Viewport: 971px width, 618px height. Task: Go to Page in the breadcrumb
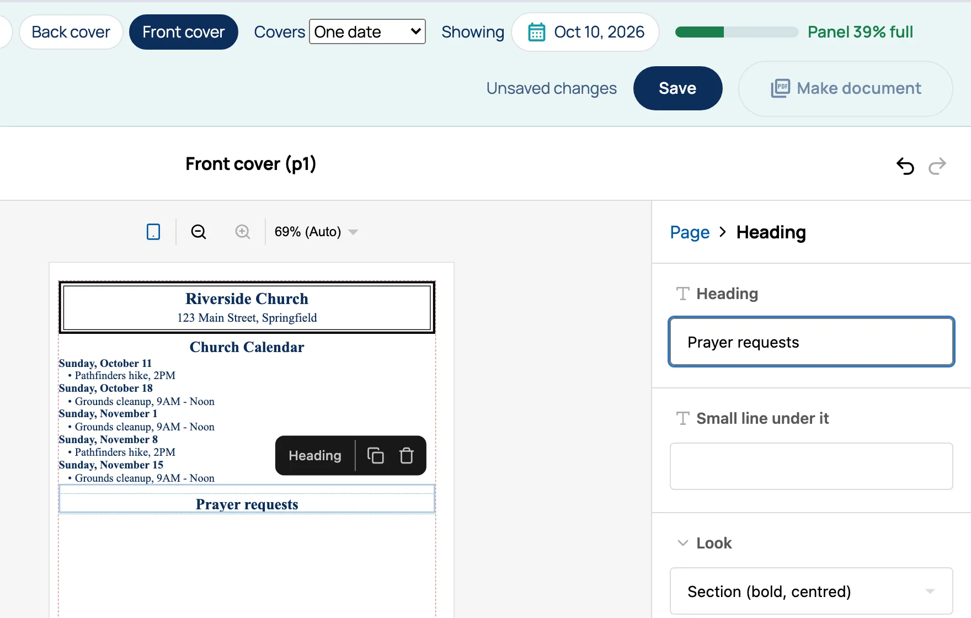pyautogui.click(x=690, y=232)
